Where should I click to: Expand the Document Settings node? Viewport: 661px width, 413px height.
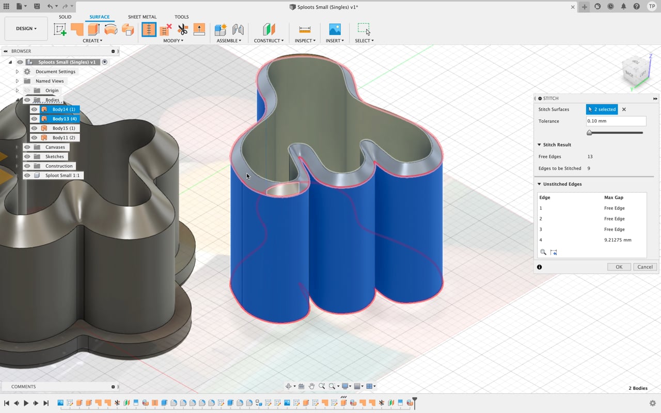click(x=17, y=72)
